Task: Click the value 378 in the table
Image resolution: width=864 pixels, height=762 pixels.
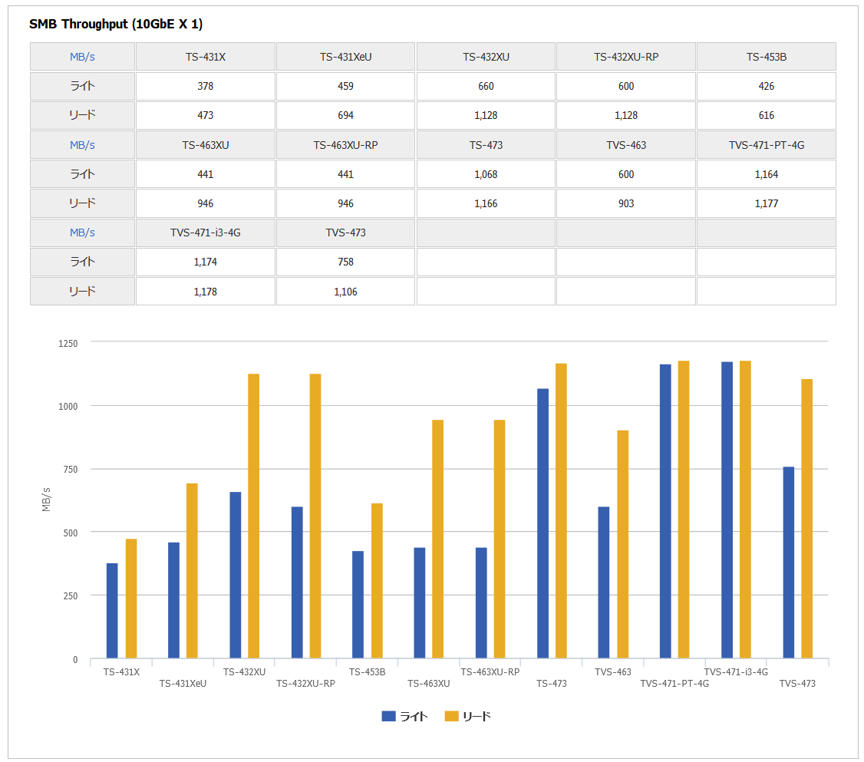Action: pyautogui.click(x=206, y=86)
